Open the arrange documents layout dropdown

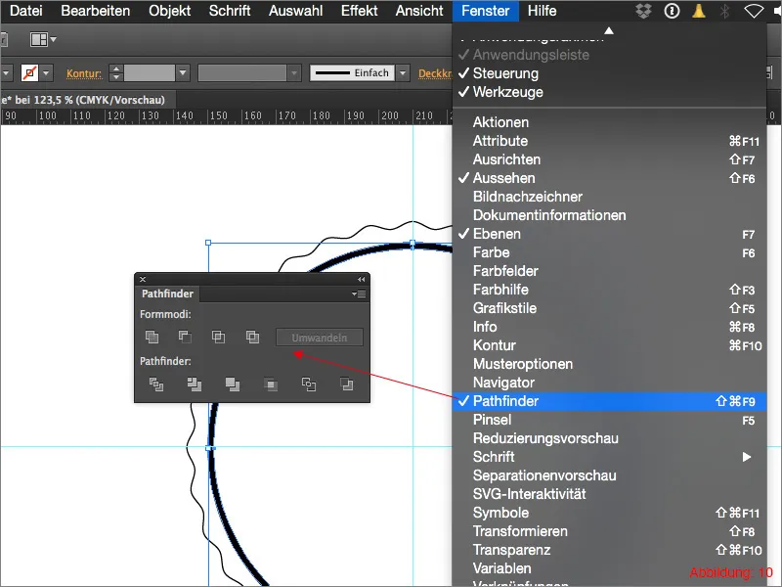point(43,39)
